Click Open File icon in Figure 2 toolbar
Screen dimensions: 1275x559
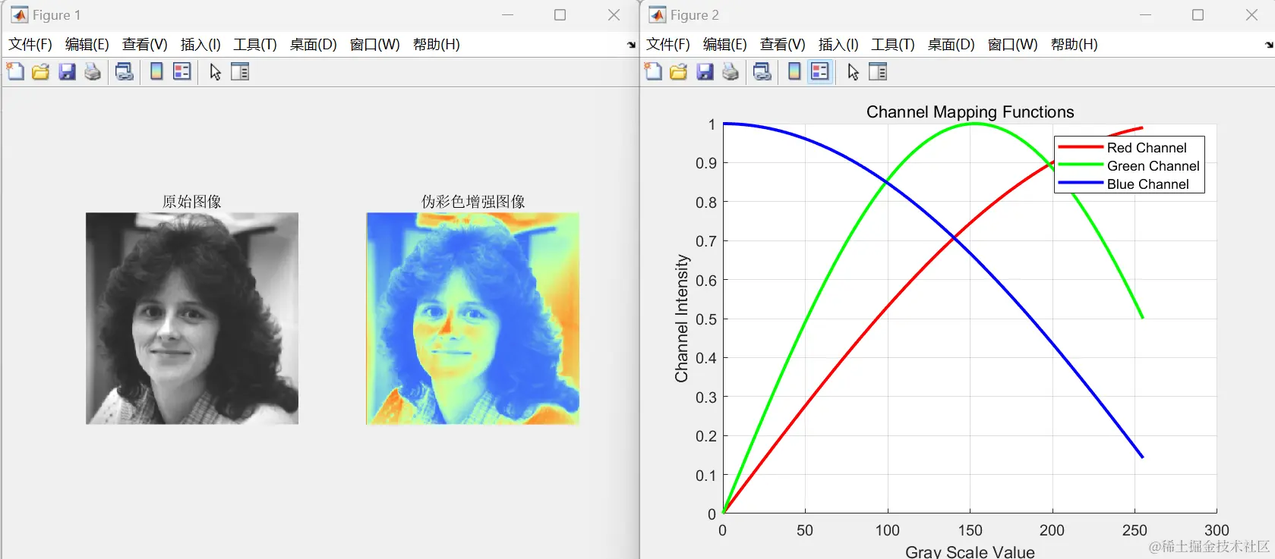[x=679, y=72]
